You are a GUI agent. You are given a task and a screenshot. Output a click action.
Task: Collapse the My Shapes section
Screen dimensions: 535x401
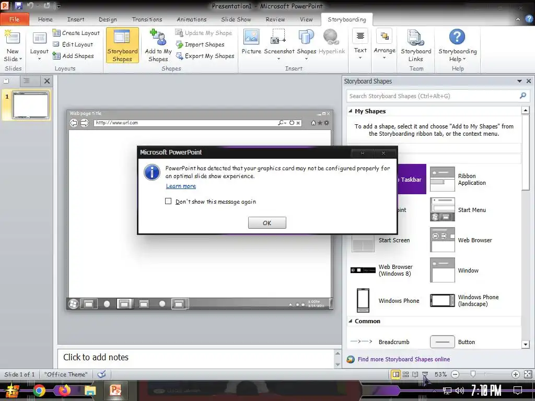tap(351, 111)
